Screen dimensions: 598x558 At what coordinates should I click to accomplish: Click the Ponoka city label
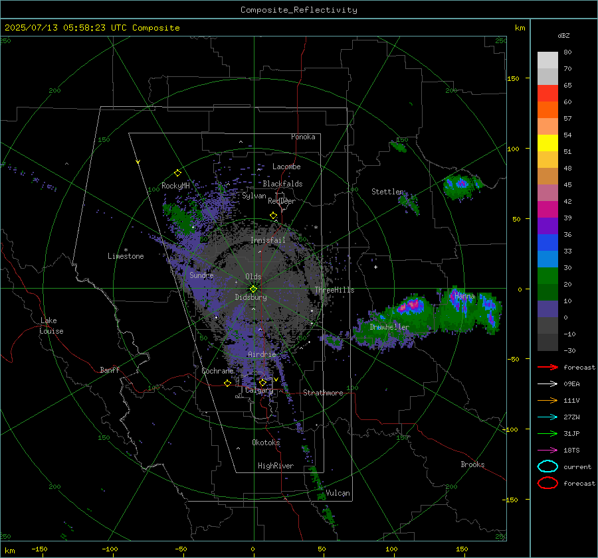click(x=303, y=137)
